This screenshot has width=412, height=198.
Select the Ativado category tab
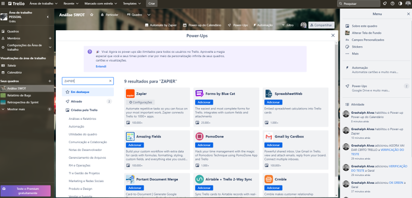[x=76, y=101]
